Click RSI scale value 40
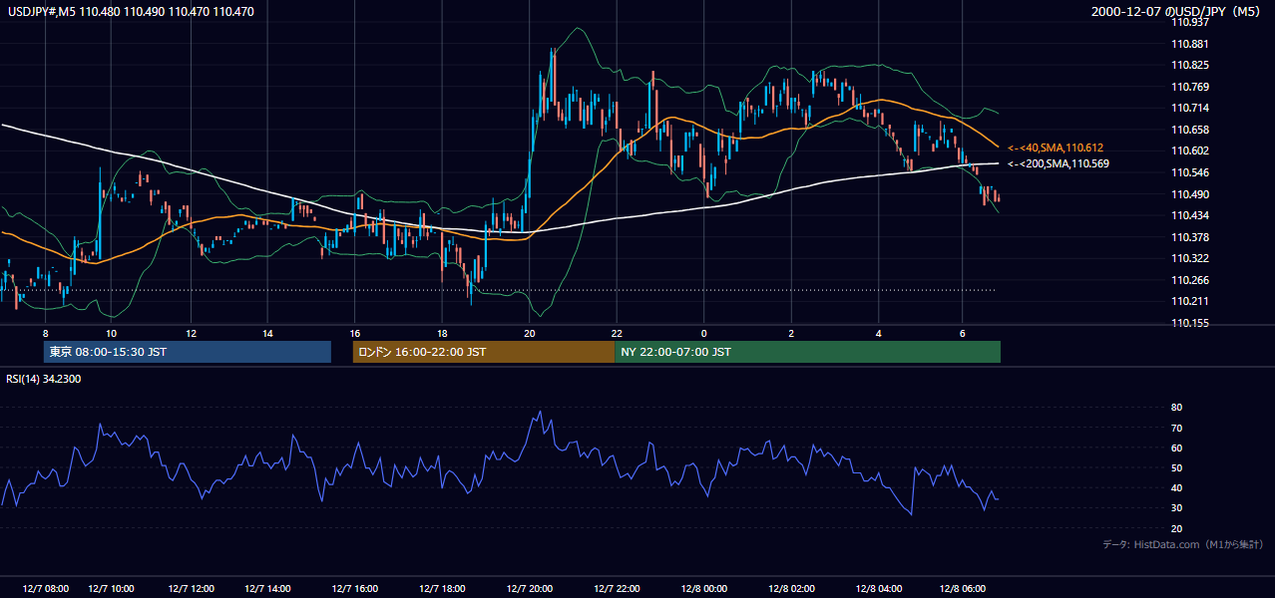Screen dimensions: 1275x598 tap(1176, 487)
